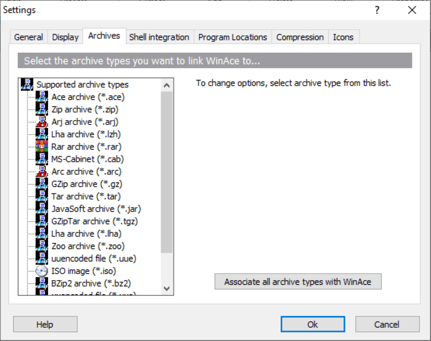Image resolution: width=431 pixels, height=341 pixels.
Task: Switch to the Compression tab
Action: (x=300, y=37)
